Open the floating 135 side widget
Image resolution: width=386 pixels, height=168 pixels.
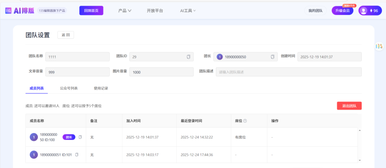pos(379,46)
